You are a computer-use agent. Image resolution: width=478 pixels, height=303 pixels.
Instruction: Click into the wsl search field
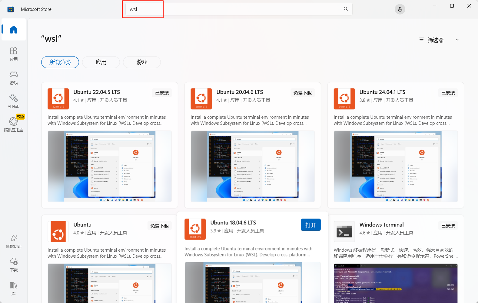[x=239, y=9]
